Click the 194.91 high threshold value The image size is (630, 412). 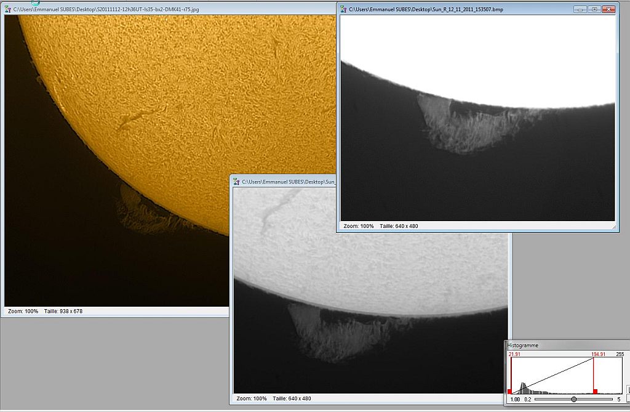[598, 354]
